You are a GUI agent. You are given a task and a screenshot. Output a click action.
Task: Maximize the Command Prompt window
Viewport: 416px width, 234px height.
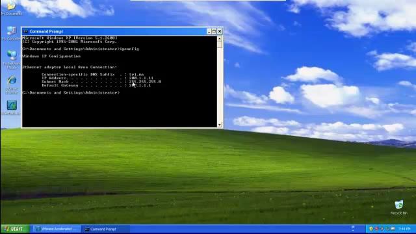coord(214,31)
